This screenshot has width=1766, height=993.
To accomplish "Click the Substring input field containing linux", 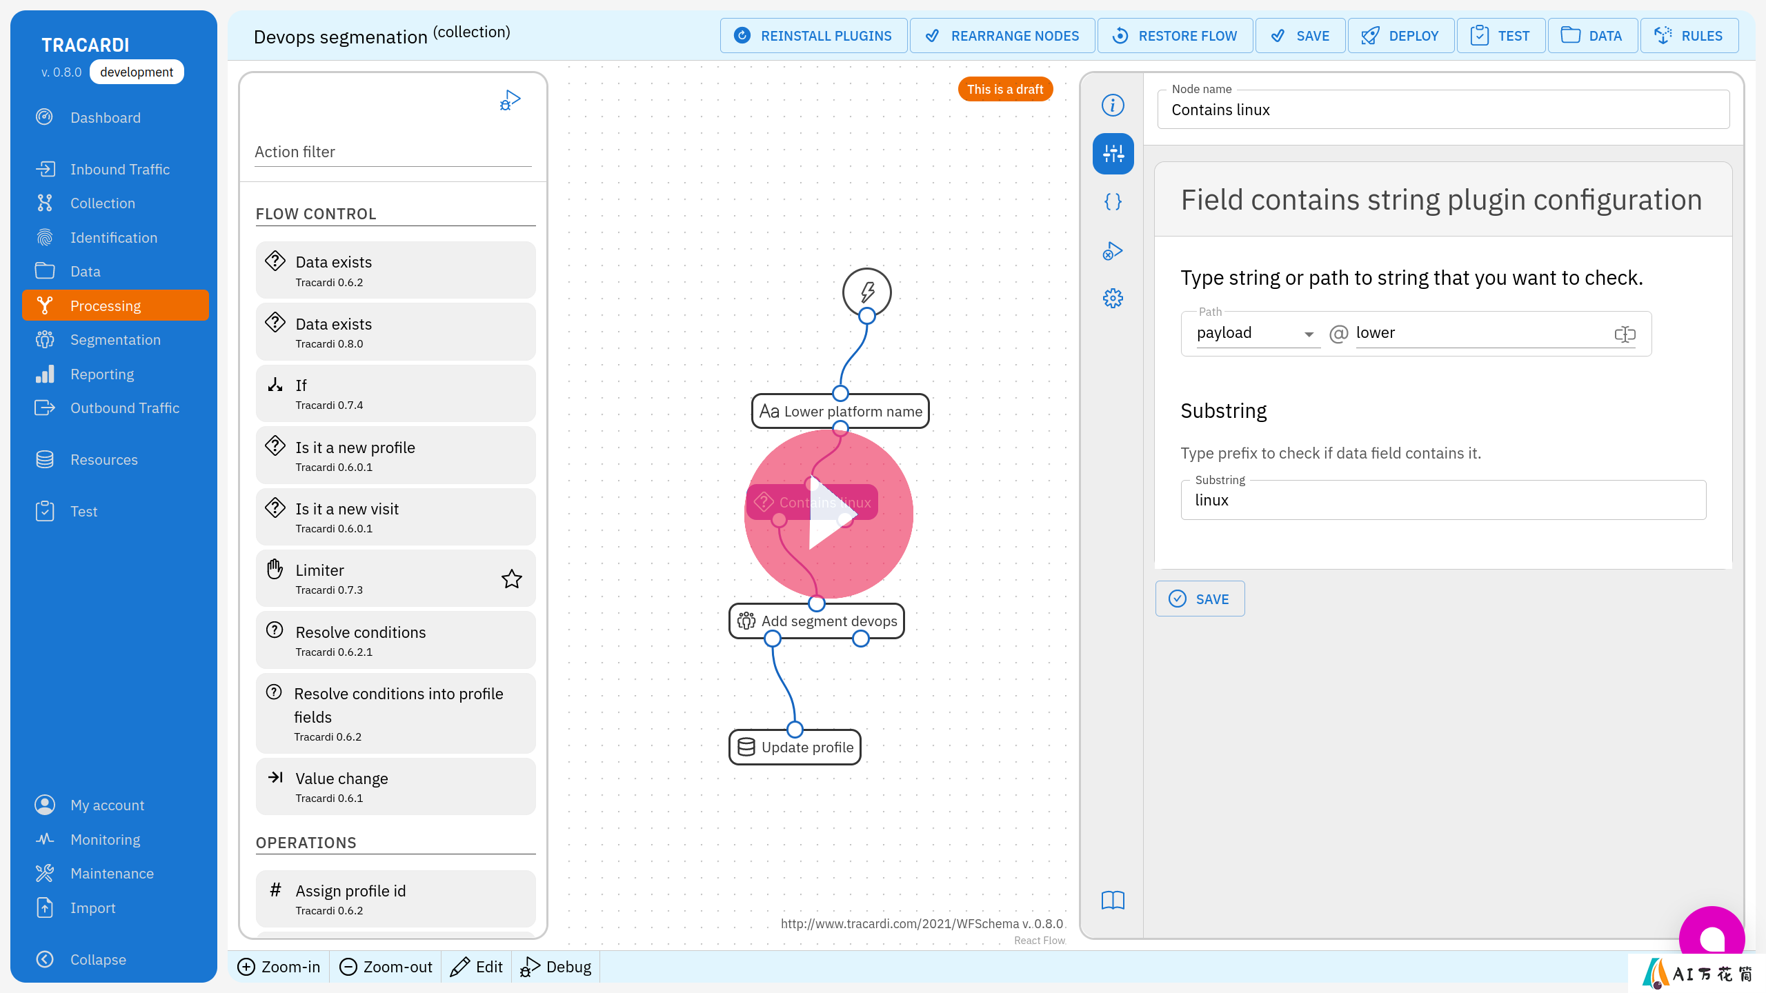I will (1443, 500).
